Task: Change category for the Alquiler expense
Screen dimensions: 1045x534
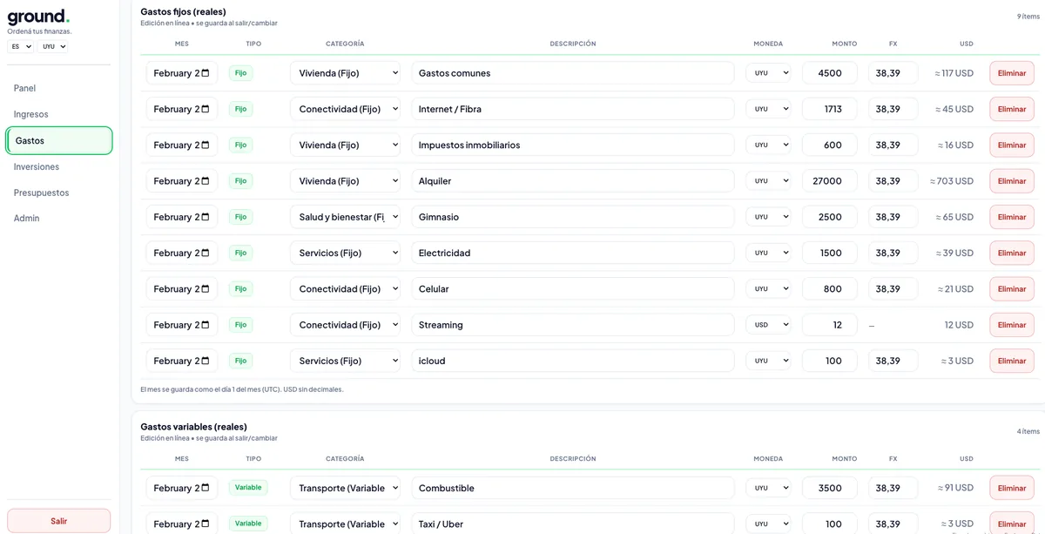Action: point(345,181)
